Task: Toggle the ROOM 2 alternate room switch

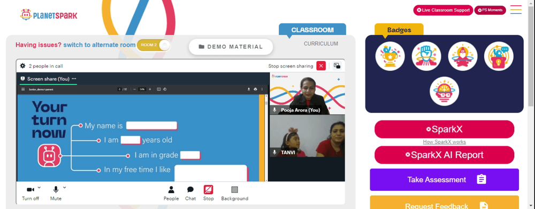Action: coord(154,45)
